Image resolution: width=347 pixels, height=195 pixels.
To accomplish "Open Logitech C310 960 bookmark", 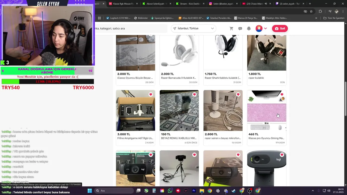I will (118, 18).
